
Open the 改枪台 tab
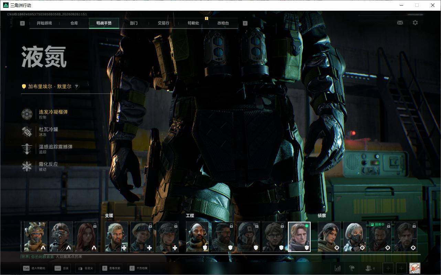click(x=223, y=23)
